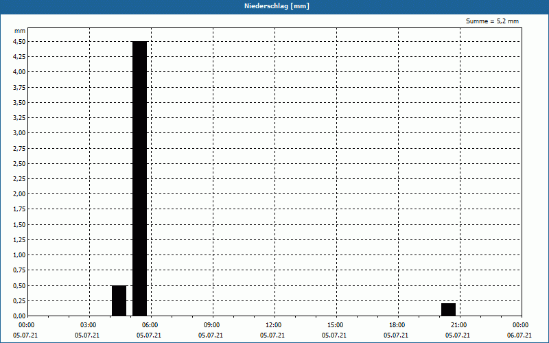Click the 1,00 y-axis value
Image resolution: width=549 pixels, height=343 pixels.
pos(19,255)
